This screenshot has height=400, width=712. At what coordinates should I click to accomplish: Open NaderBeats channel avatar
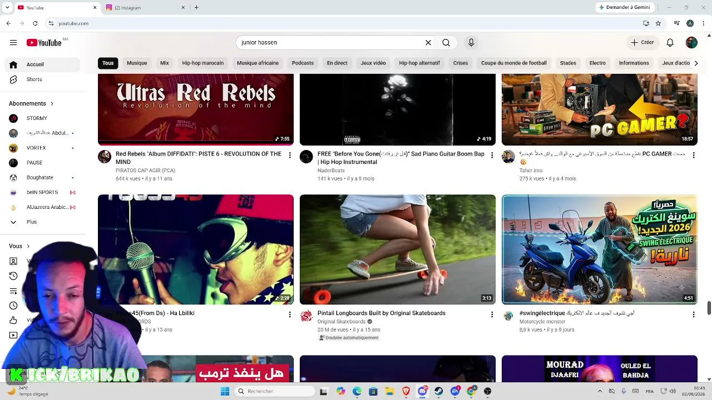pyautogui.click(x=306, y=157)
